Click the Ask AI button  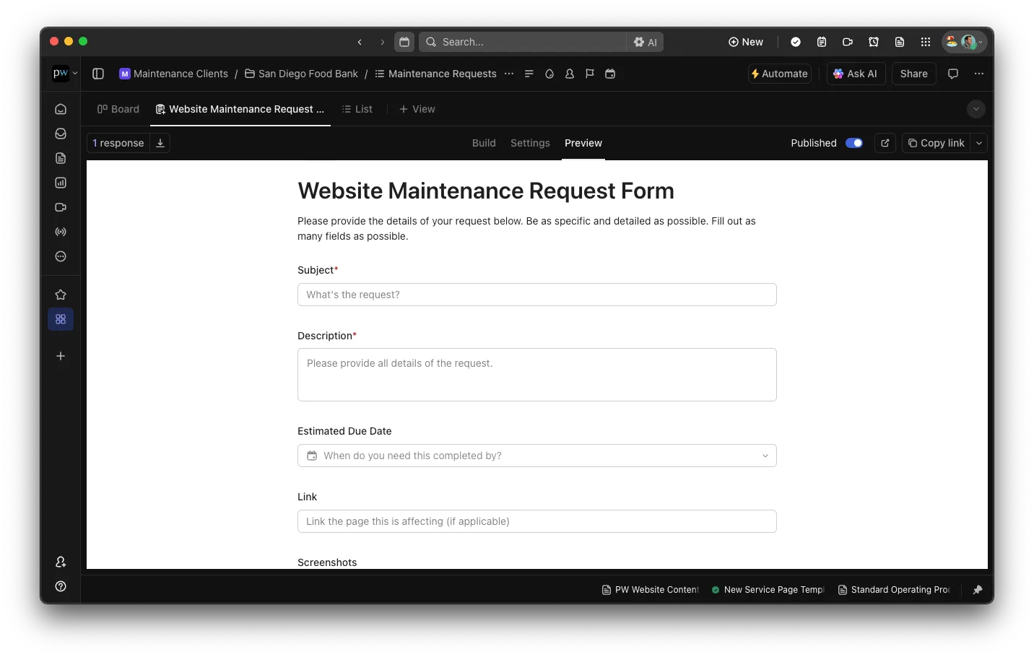(856, 74)
